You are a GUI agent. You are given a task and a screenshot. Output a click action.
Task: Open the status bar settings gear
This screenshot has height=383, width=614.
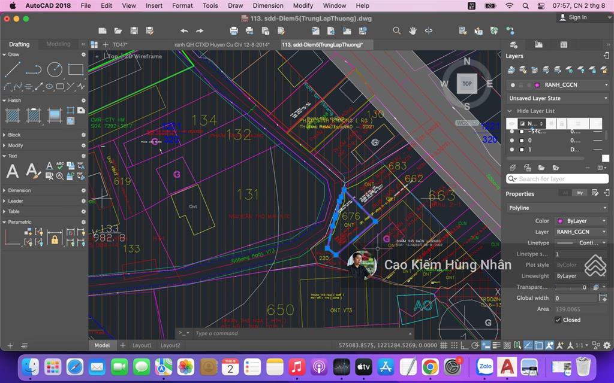pos(607,345)
